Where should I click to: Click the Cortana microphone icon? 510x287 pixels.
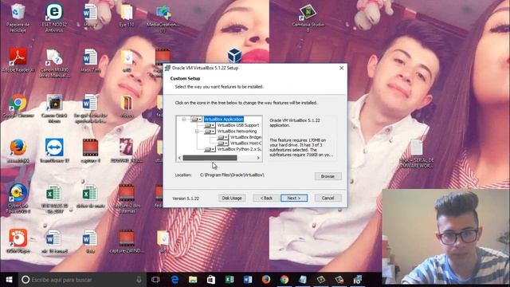(139, 280)
